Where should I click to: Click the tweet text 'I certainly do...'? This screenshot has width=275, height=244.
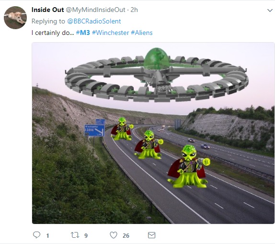53,33
